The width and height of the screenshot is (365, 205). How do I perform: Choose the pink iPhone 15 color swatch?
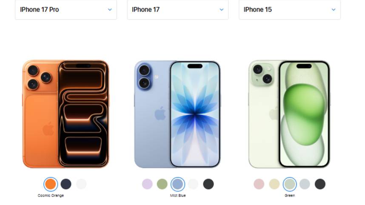[x=259, y=184]
